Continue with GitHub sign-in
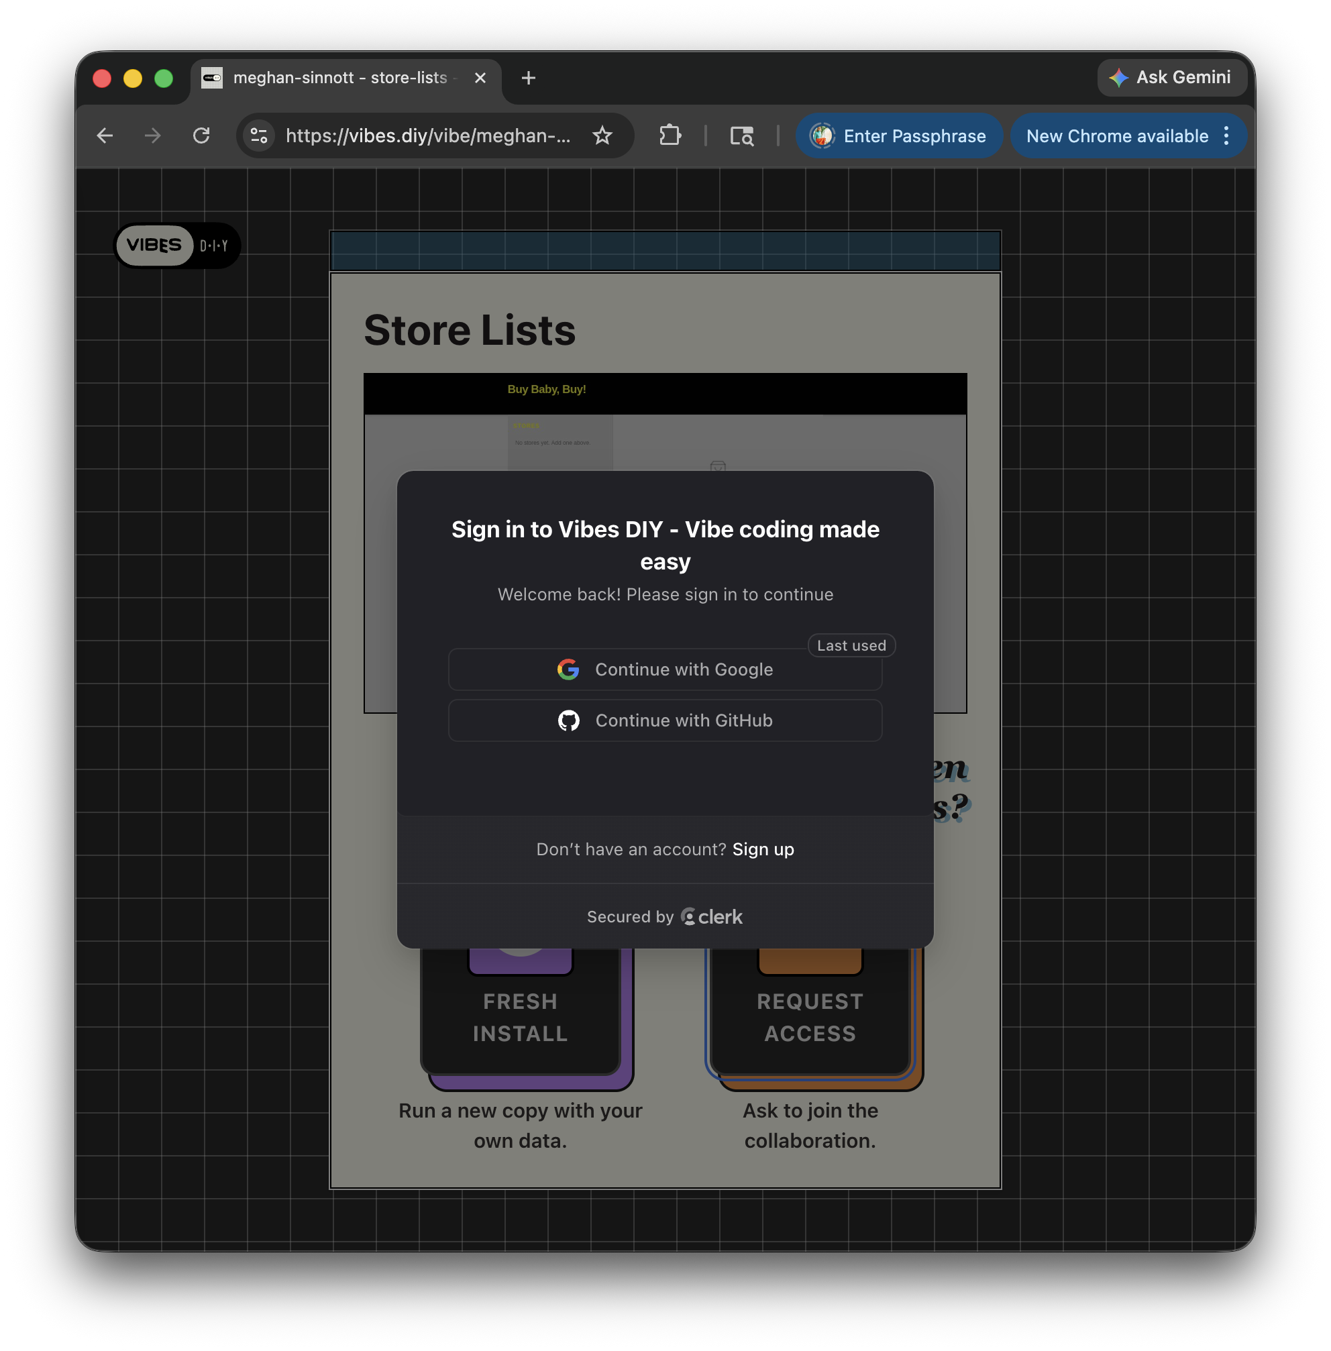 coord(665,720)
